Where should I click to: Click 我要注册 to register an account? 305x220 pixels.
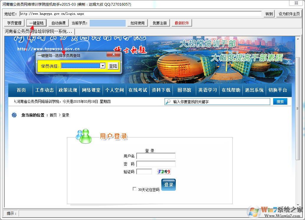(159, 23)
